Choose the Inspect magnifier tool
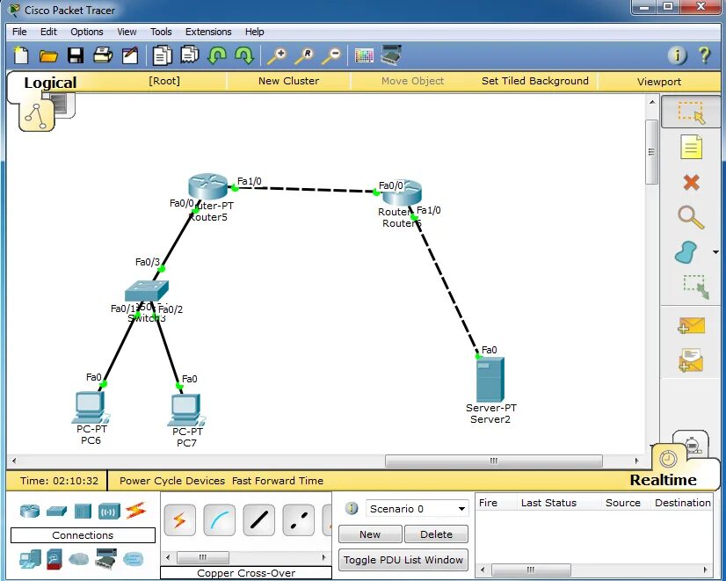 [x=691, y=218]
